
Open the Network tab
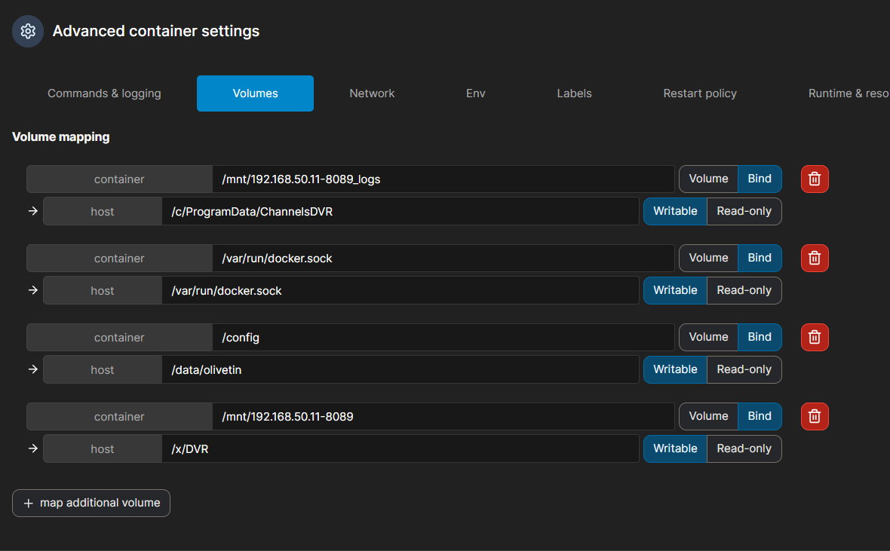pos(372,93)
